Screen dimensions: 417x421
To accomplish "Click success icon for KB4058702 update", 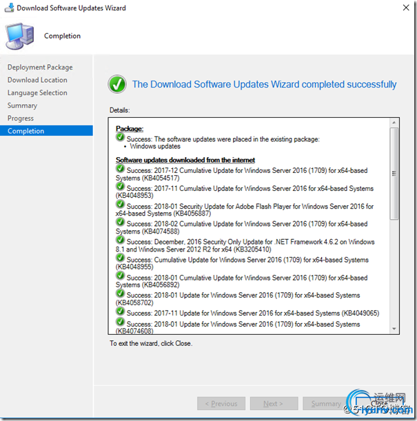I will tap(120, 294).
